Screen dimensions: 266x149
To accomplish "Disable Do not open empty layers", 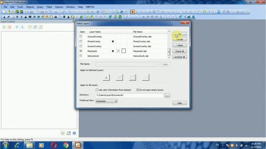I will [138, 90].
